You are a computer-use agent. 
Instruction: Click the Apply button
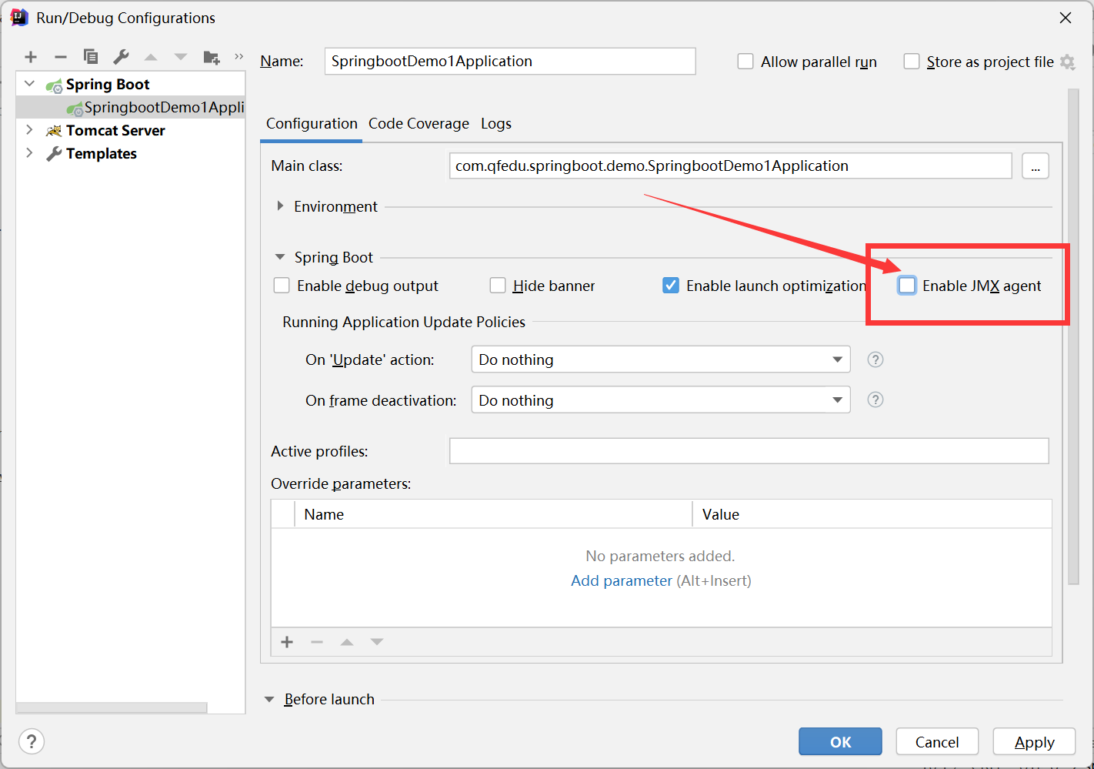1034,742
